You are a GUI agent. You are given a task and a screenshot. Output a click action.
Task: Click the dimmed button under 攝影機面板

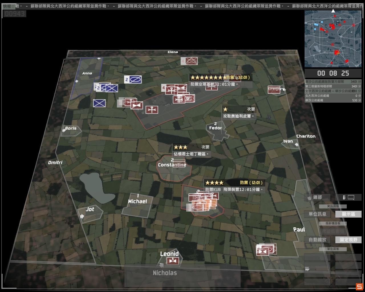(x=333, y=232)
